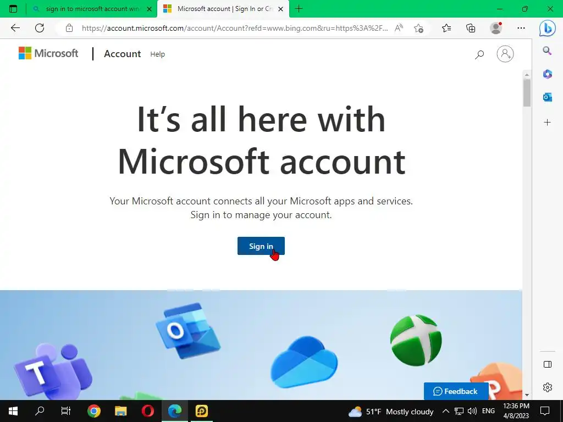The image size is (563, 422).
Task: Click scrollbar up arrow
Action: click(526, 75)
